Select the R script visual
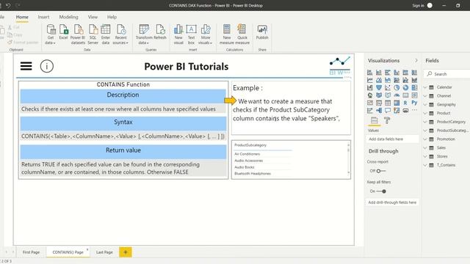 (405, 103)
